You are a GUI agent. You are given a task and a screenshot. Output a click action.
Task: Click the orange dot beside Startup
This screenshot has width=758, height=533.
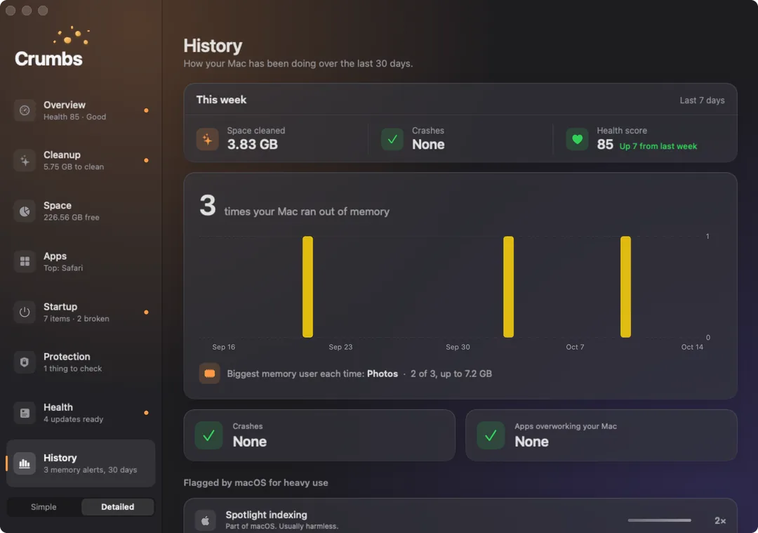click(146, 312)
